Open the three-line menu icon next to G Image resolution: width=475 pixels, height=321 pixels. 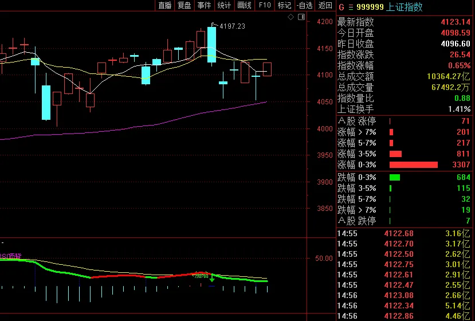tap(351, 7)
